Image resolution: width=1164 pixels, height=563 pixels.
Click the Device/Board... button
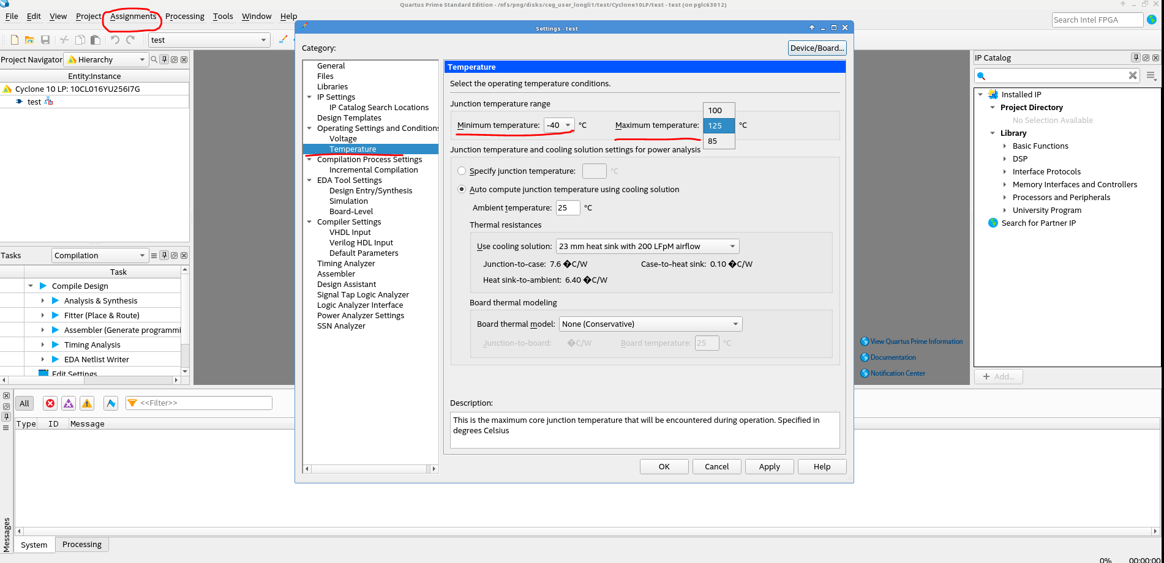pyautogui.click(x=817, y=48)
